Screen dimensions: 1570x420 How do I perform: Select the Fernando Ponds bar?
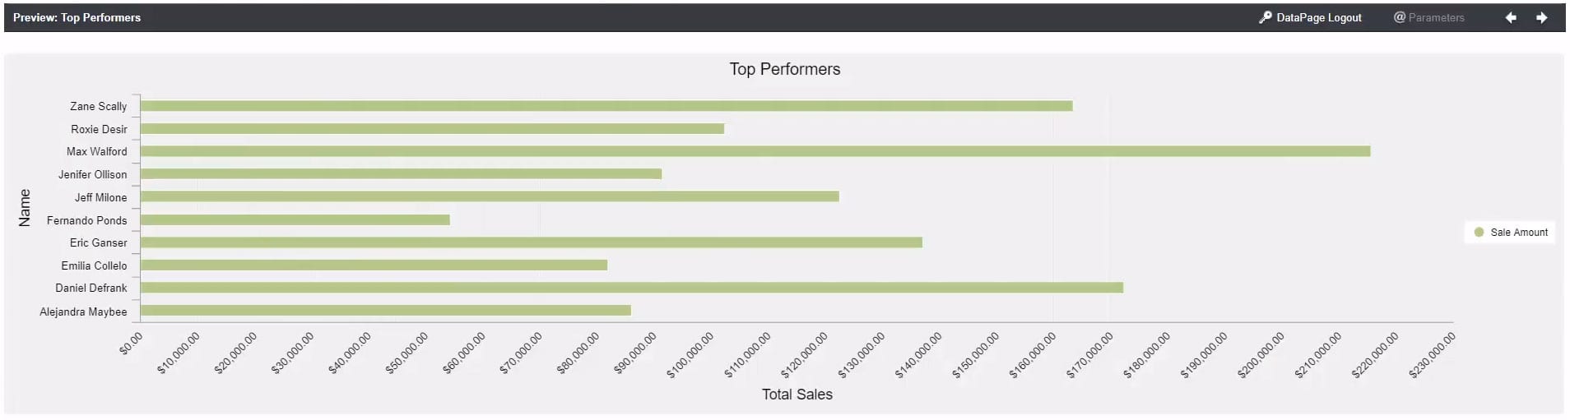[x=295, y=220]
